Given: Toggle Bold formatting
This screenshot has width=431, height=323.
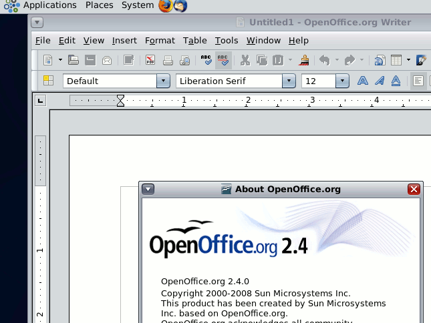Looking at the screenshot, I should pos(363,81).
